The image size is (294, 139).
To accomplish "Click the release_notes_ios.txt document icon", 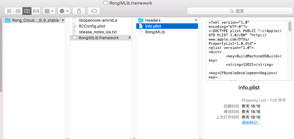I will 74,32.
